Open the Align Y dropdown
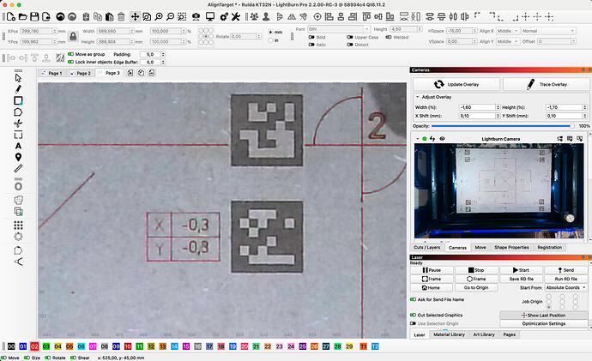The height and width of the screenshot is (361, 592). point(507,41)
